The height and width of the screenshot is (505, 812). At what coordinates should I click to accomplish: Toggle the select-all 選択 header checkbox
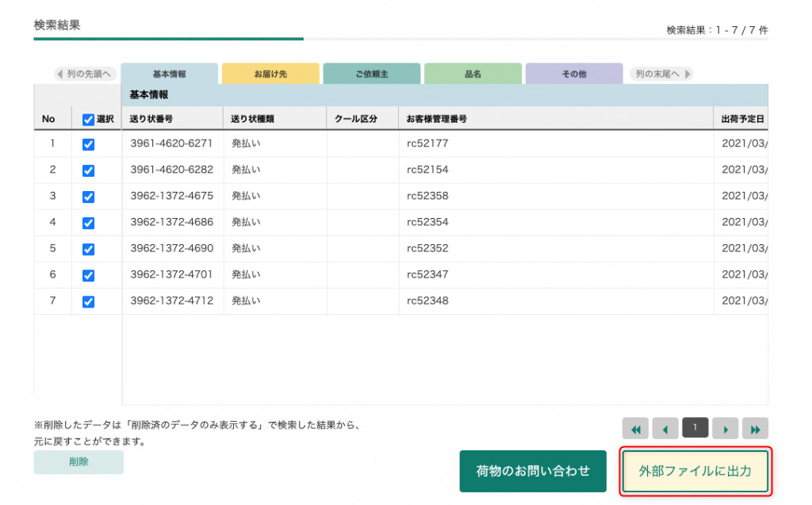click(89, 120)
